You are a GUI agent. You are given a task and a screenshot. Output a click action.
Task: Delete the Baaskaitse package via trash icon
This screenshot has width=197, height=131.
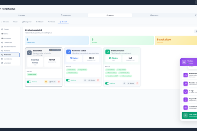[59, 82]
